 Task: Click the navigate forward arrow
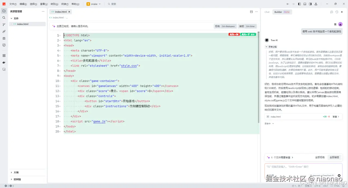(x=293, y=4)
